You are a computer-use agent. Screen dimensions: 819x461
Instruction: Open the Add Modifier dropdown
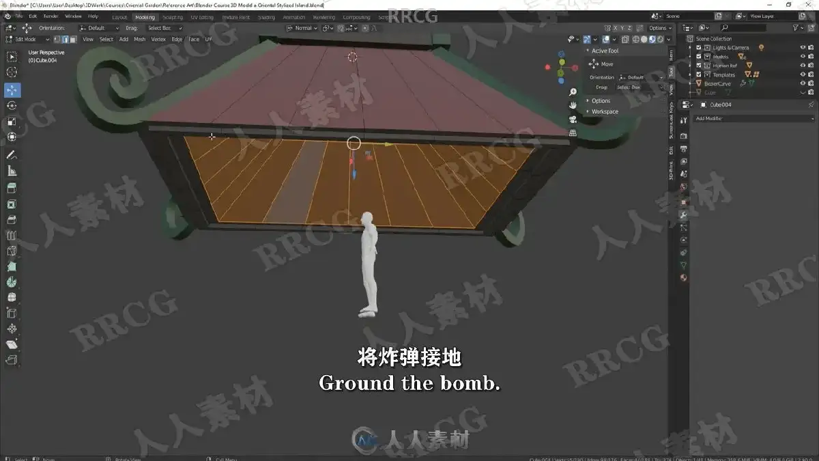[753, 118]
